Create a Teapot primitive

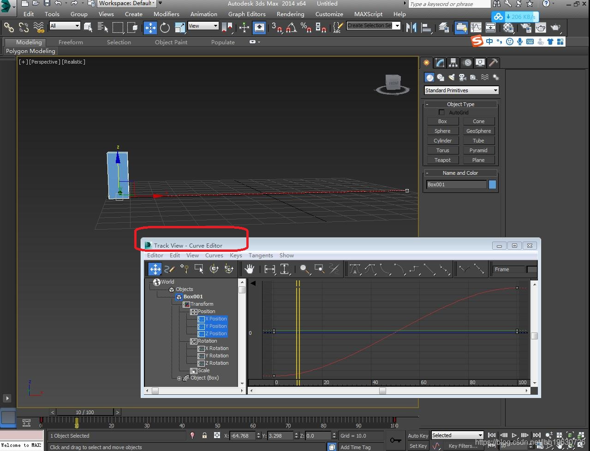(x=442, y=160)
